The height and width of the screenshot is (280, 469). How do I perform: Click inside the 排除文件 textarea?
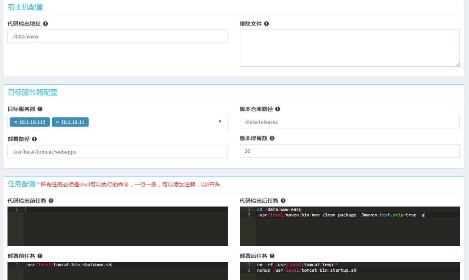(350, 48)
